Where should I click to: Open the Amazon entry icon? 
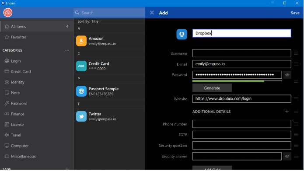(81, 41)
